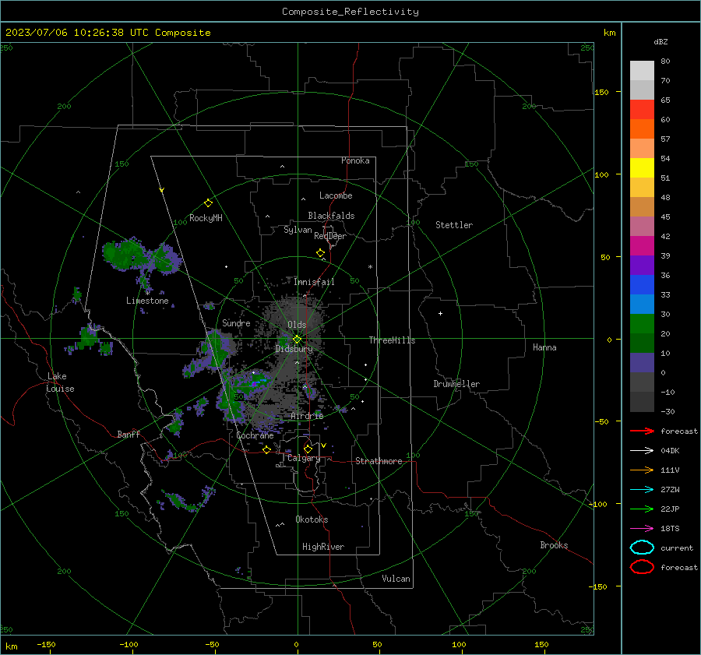
Task: Click the Banff label
Action: 129,434
